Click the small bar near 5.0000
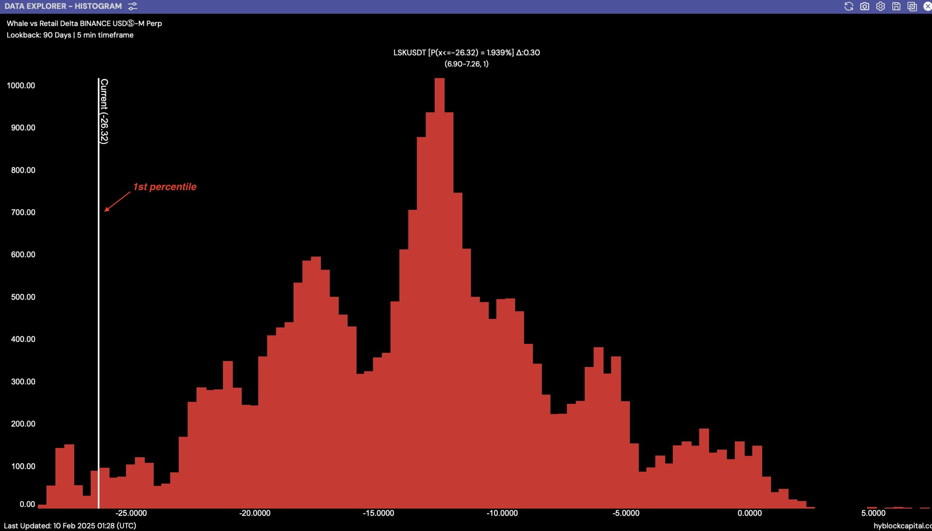 pos(872,507)
